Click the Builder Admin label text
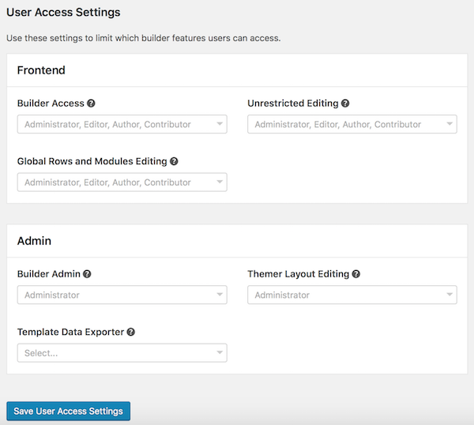 click(49, 274)
